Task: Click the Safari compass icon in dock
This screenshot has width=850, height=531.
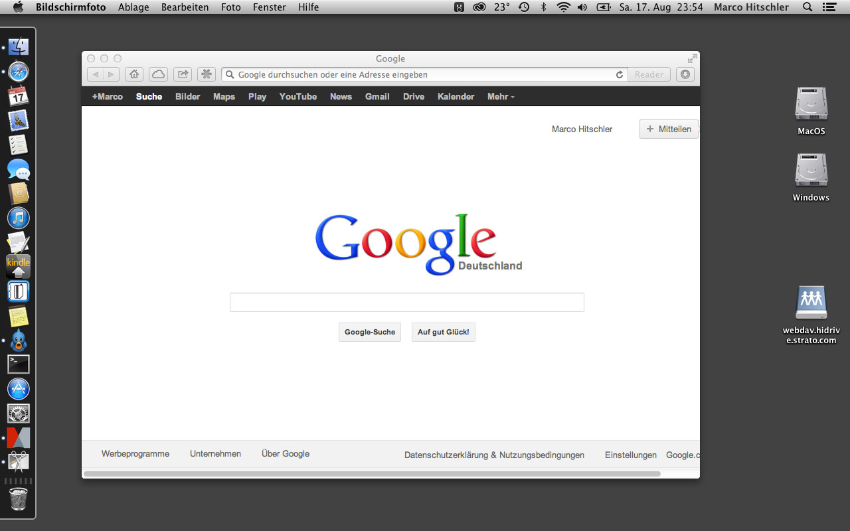Action: (x=19, y=72)
